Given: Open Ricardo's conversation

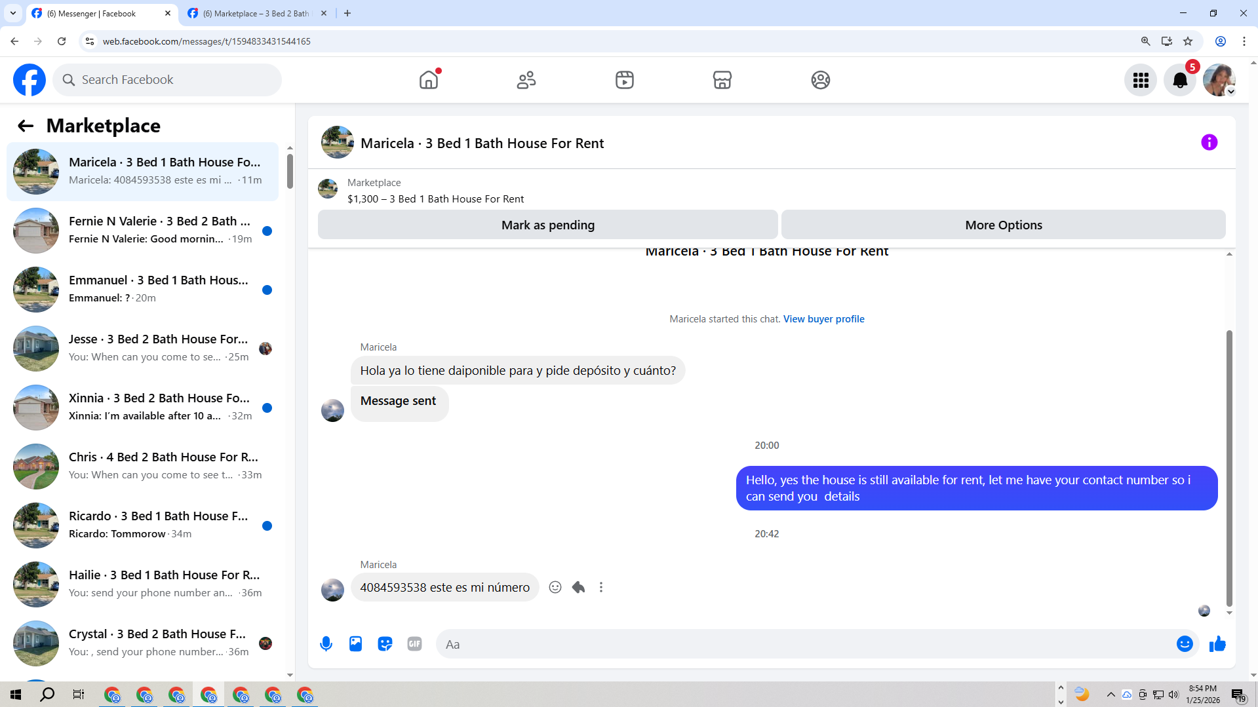Looking at the screenshot, I should click(x=142, y=525).
